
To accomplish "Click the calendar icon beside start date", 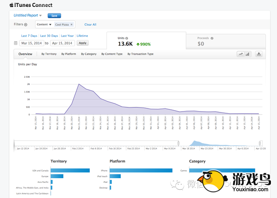I will [x=16, y=43].
